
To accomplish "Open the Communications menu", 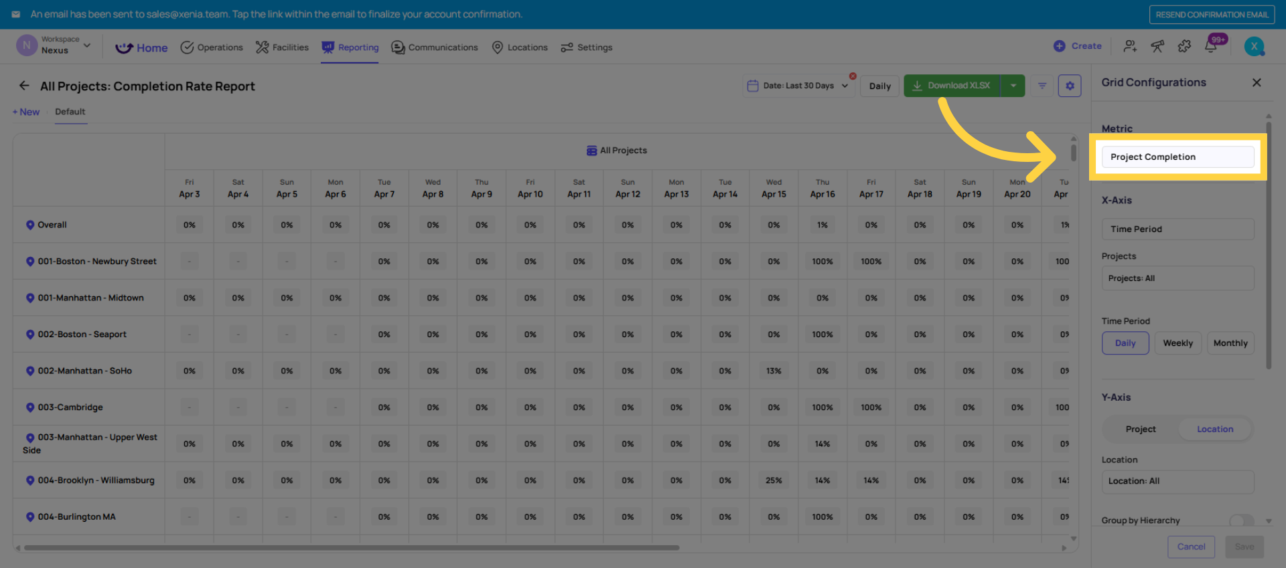I will pos(435,48).
